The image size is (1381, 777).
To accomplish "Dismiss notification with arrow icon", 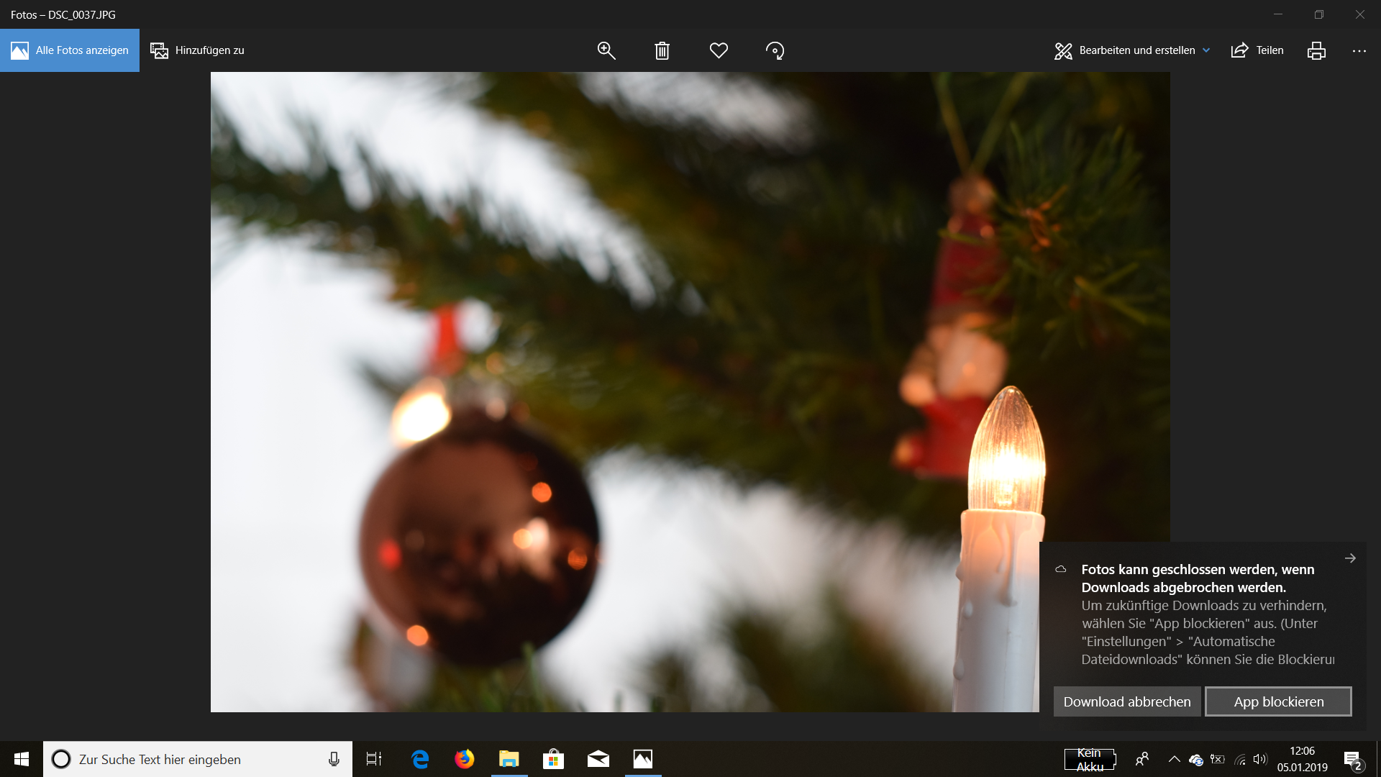I will [x=1350, y=558].
